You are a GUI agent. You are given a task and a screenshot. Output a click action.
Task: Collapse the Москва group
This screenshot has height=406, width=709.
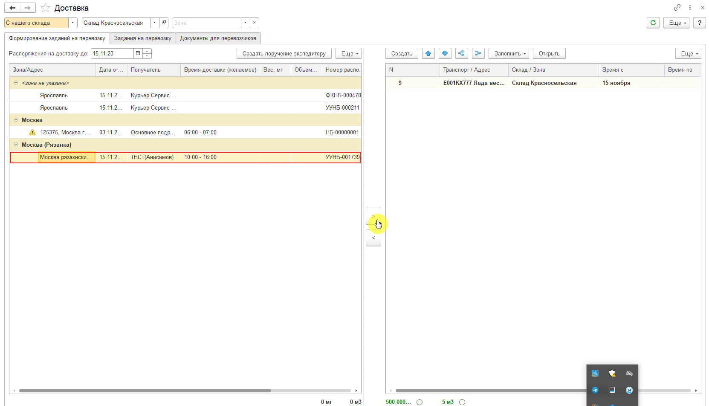pos(16,120)
